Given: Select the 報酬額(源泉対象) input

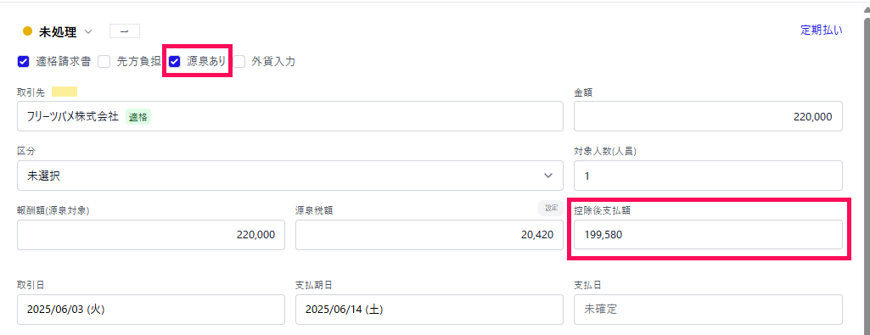Looking at the screenshot, I should 151,235.
